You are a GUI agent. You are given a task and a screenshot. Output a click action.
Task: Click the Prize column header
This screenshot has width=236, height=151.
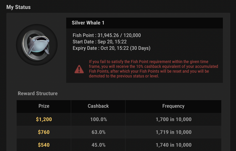tap(44, 106)
